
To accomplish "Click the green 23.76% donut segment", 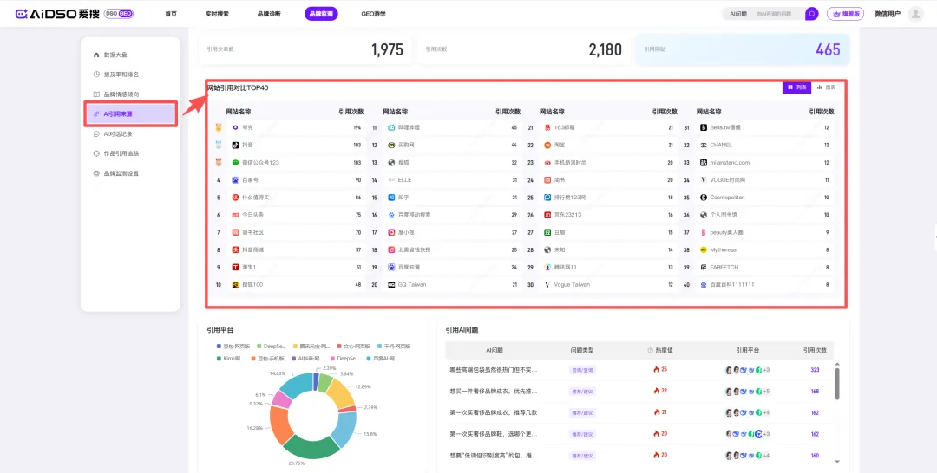I will (x=312, y=446).
